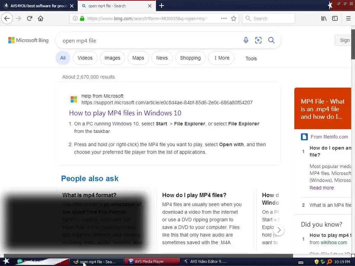Viewport: 355px width, 266px height.
Task: Click the fileinfo.com document icon
Action: [x=304, y=137]
